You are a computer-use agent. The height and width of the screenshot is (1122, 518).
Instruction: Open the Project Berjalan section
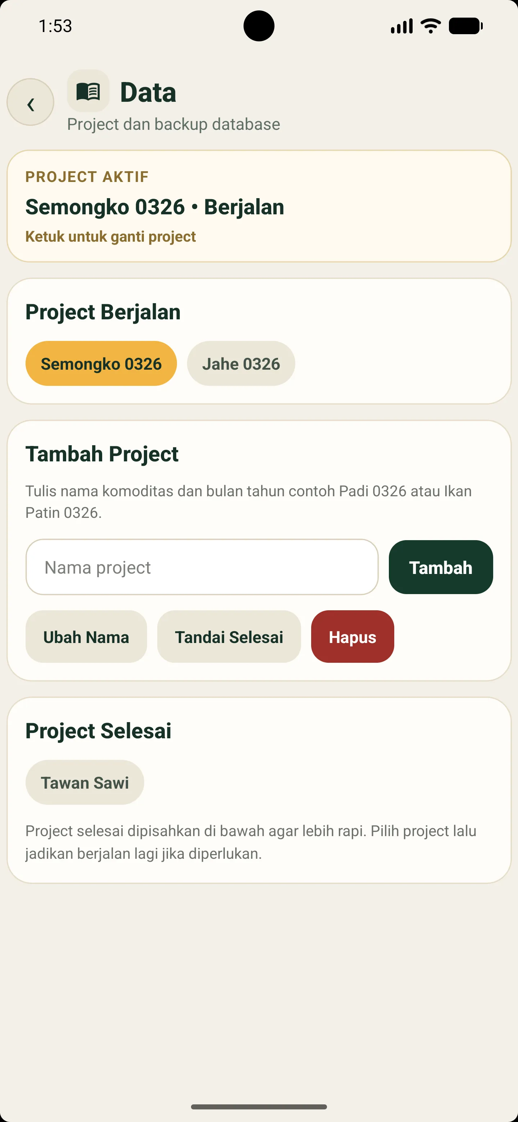(103, 311)
